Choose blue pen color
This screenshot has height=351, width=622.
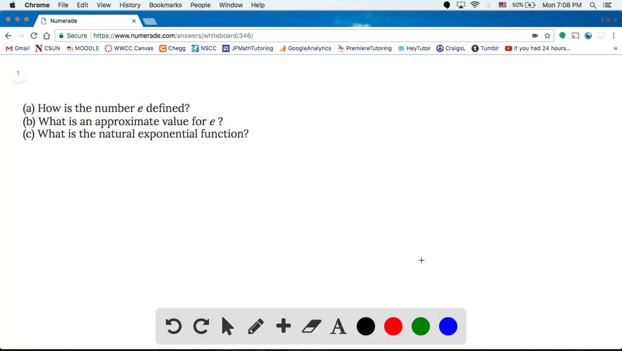tap(448, 327)
